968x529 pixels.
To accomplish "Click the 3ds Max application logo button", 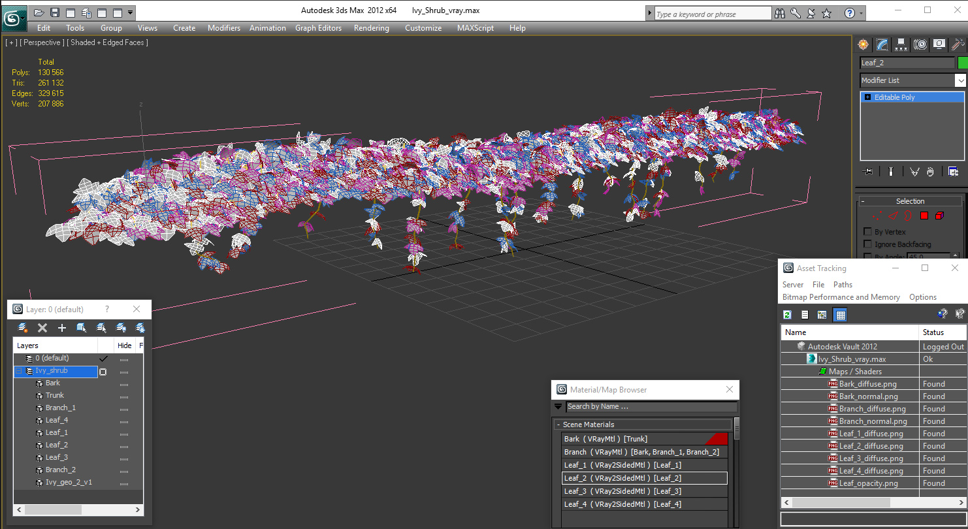I will click(13, 18).
